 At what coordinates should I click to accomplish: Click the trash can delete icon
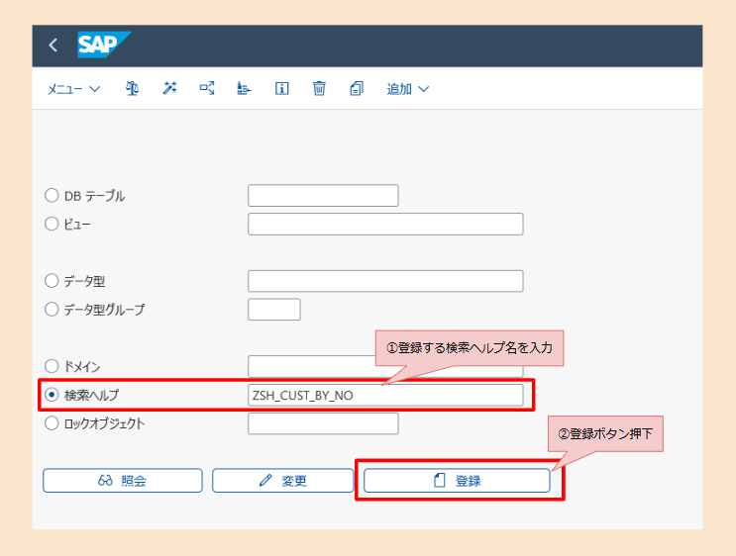coord(319,89)
